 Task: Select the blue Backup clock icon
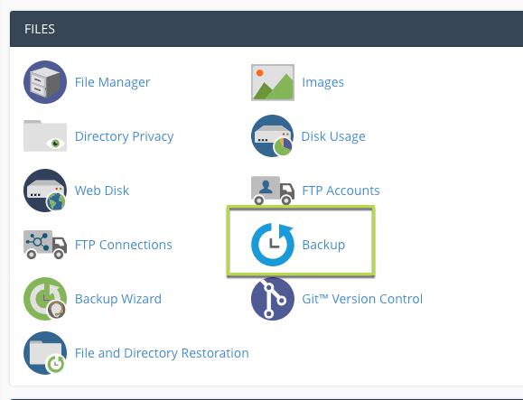[273, 245]
